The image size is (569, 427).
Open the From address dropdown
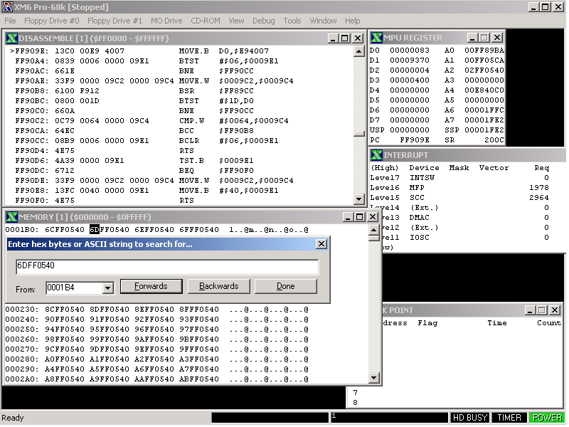[x=108, y=288]
